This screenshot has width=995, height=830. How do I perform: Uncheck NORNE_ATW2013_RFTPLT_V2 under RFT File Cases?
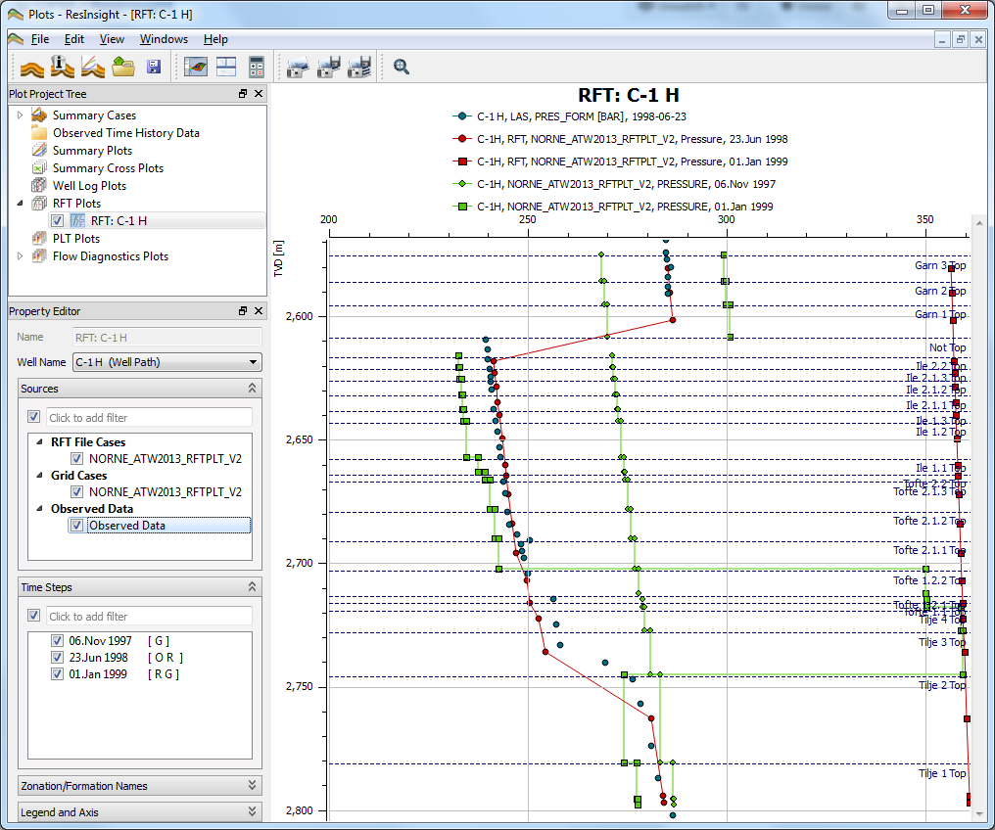pyautogui.click(x=75, y=457)
